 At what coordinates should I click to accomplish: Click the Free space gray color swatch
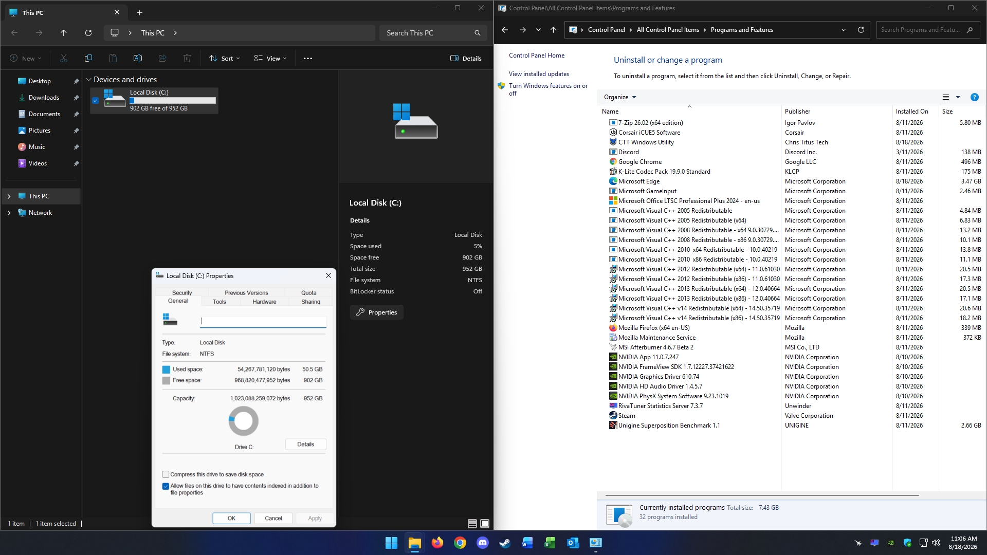point(166,381)
